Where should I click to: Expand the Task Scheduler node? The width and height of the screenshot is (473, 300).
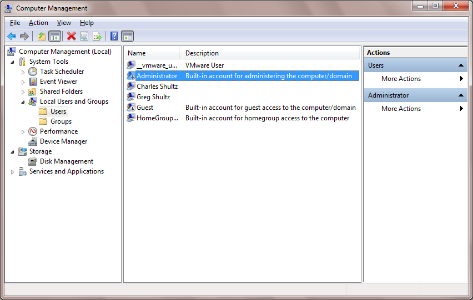coord(23,72)
